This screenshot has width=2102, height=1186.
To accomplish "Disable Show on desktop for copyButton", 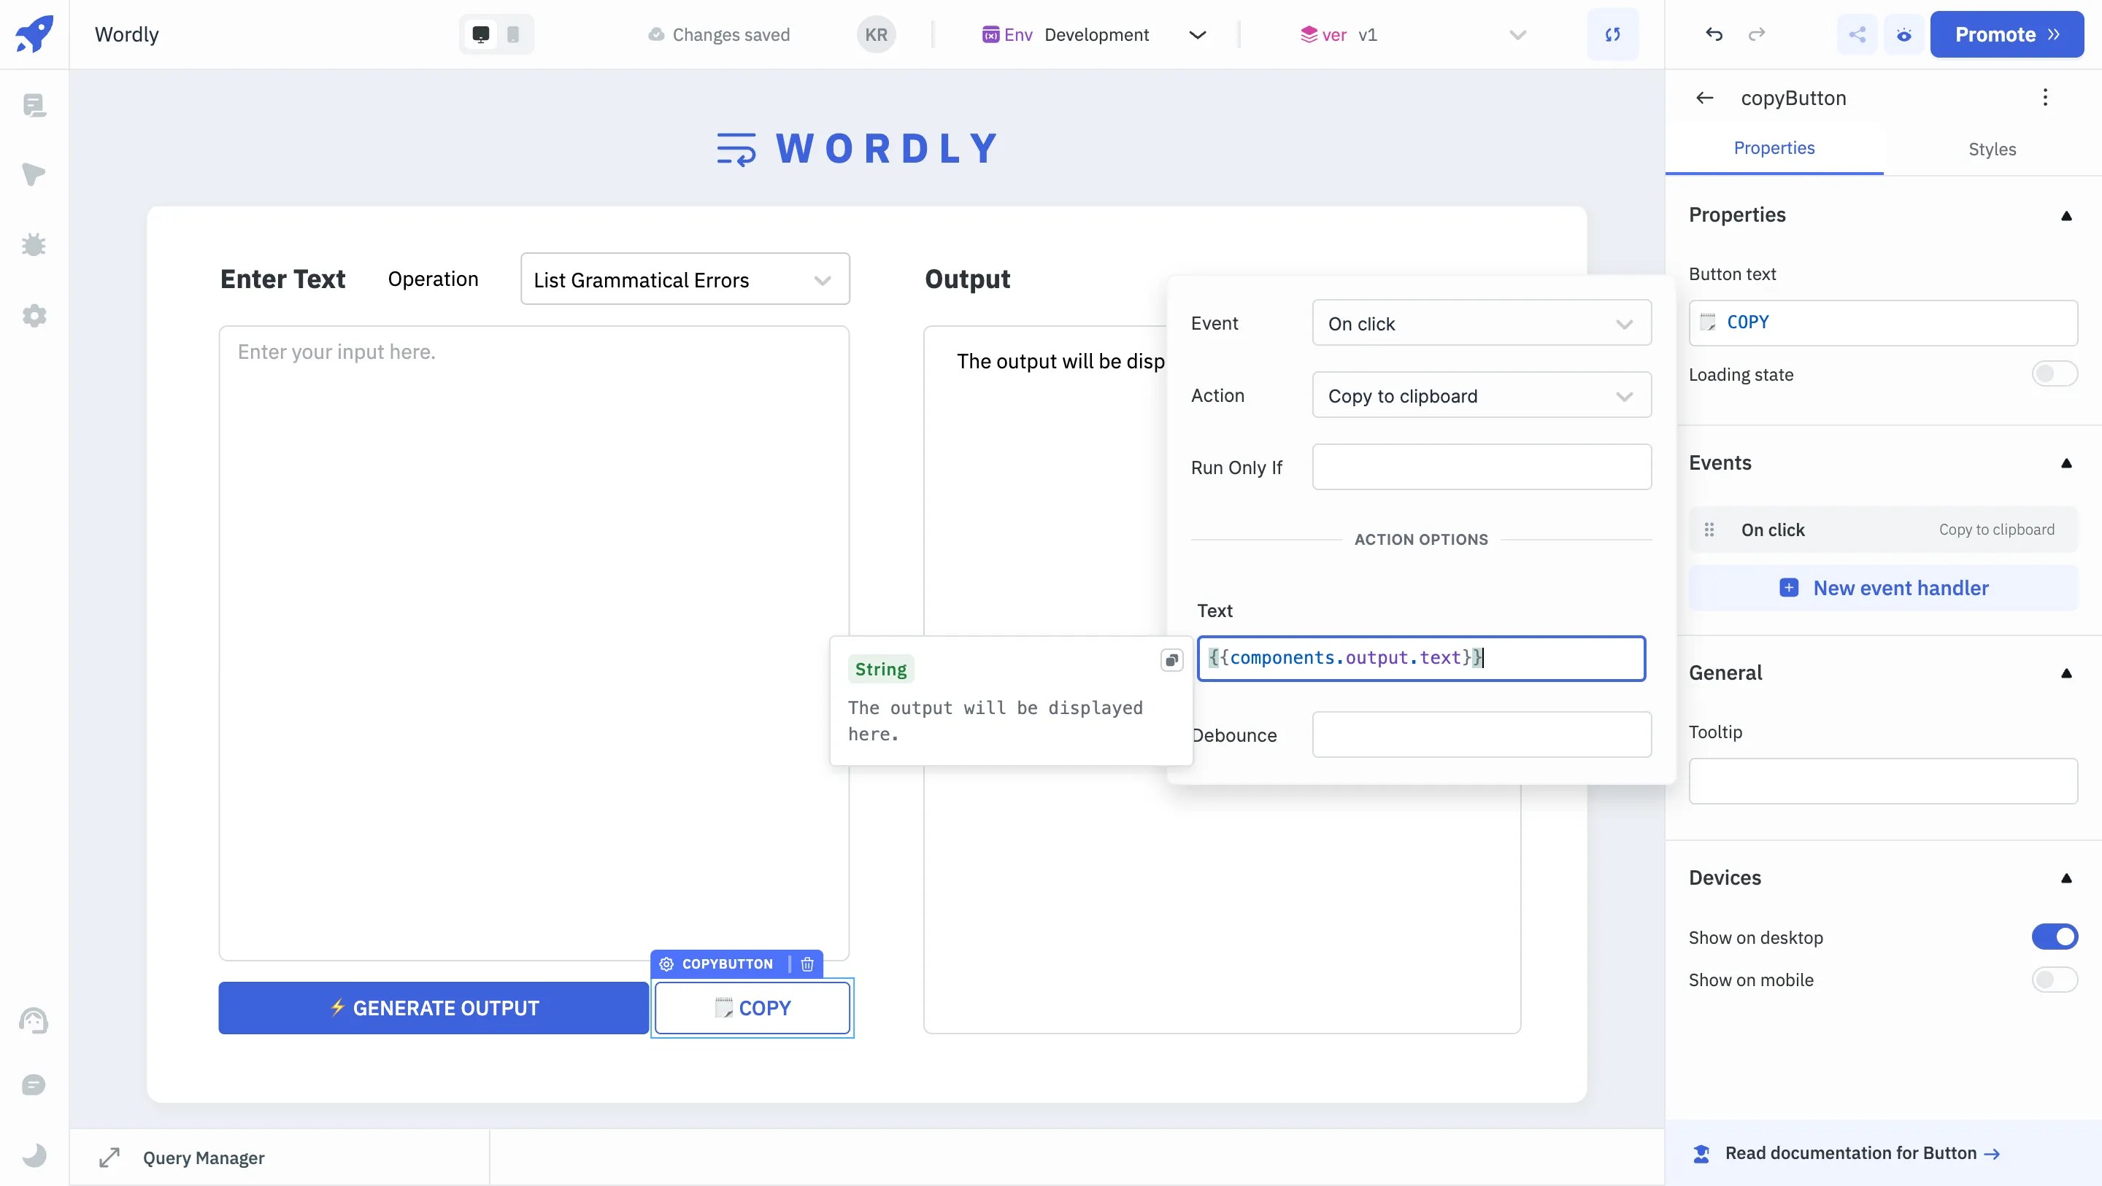I will [2055, 937].
